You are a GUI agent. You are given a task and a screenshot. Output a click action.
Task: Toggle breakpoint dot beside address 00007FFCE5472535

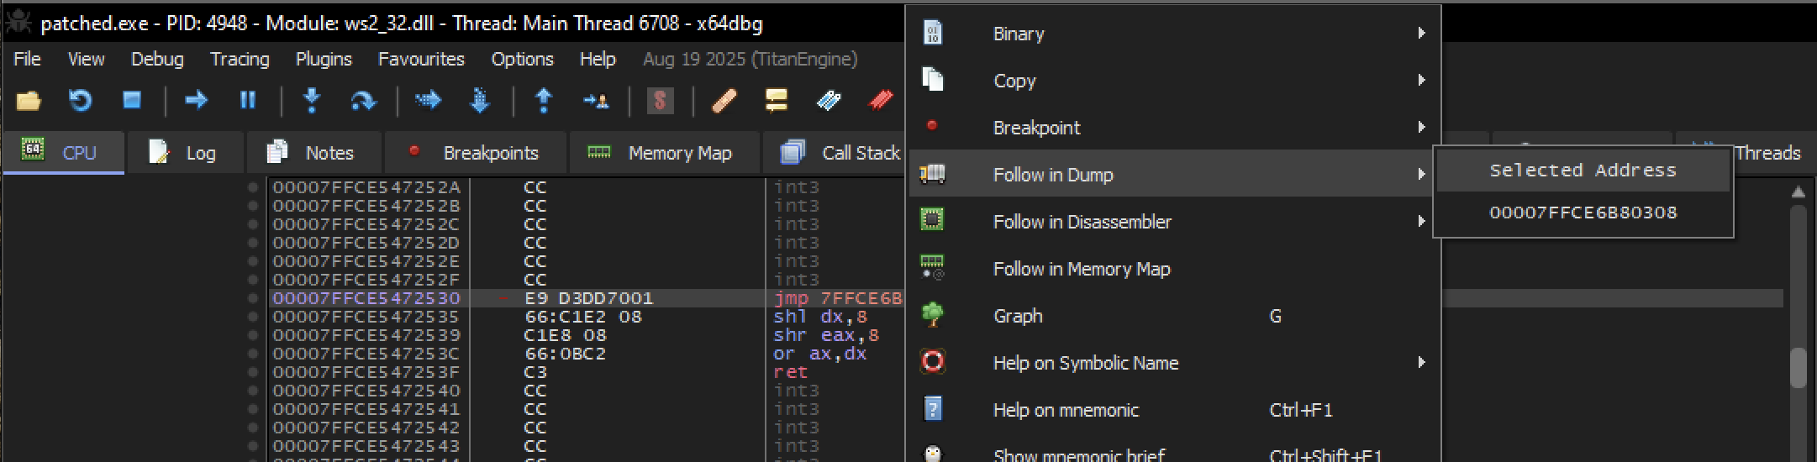[x=252, y=317]
